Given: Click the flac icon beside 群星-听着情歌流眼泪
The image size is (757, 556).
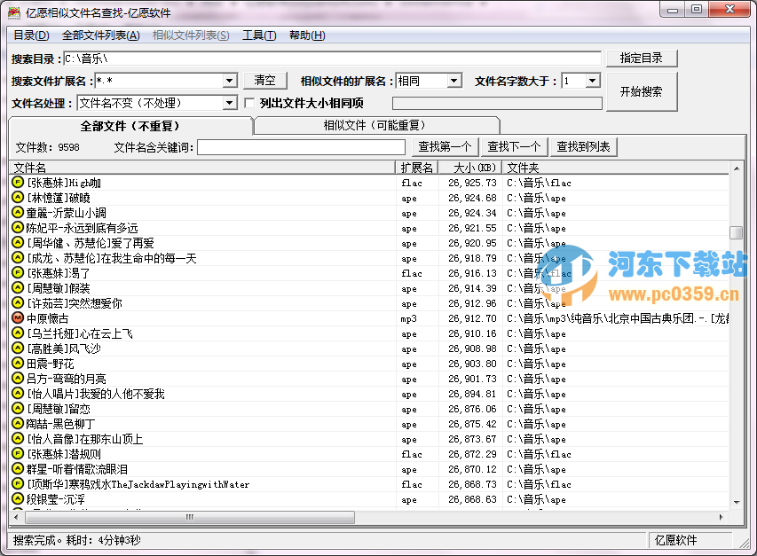Looking at the screenshot, I should tap(16, 469).
